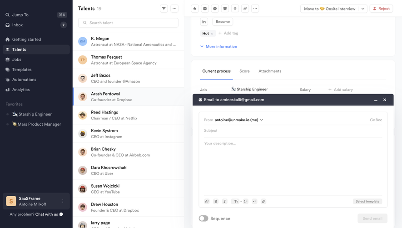Click the Select template button
Screen dimensions: 402x228
click(x=367, y=201)
